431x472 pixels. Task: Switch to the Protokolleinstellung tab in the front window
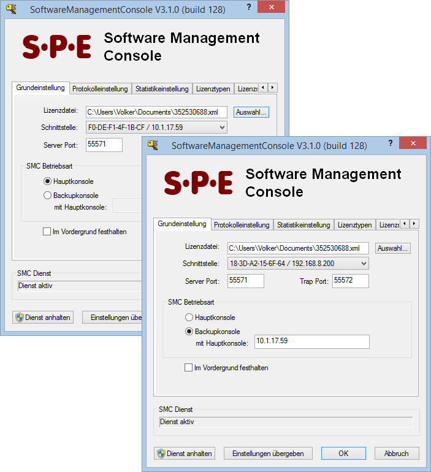pyautogui.click(x=242, y=225)
